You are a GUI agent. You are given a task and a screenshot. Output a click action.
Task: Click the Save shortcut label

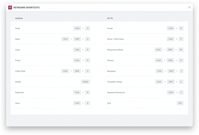[17, 103]
